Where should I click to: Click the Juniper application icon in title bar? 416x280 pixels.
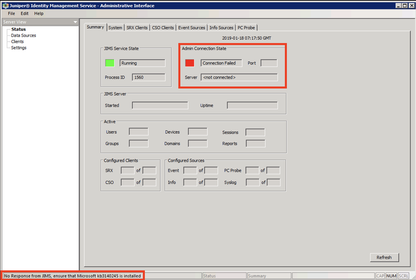[x=5, y=6]
